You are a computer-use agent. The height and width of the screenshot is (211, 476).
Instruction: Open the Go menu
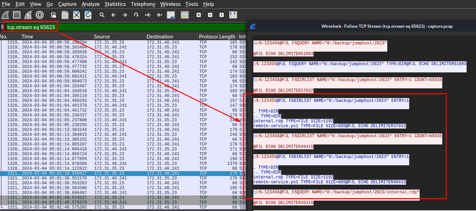pyautogui.click(x=50, y=4)
